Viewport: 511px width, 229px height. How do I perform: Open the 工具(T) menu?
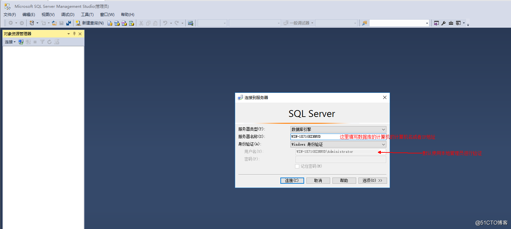click(87, 15)
